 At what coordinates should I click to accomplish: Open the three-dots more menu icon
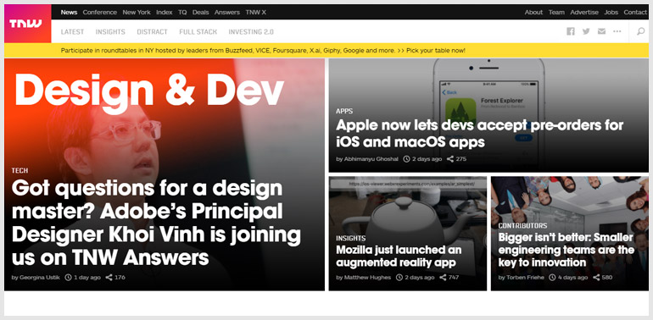[617, 31]
